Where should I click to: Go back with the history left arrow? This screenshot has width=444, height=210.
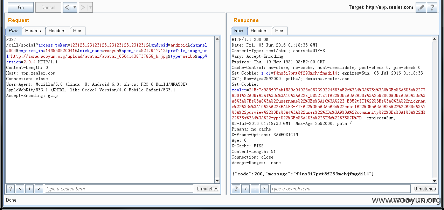[x=67, y=7]
